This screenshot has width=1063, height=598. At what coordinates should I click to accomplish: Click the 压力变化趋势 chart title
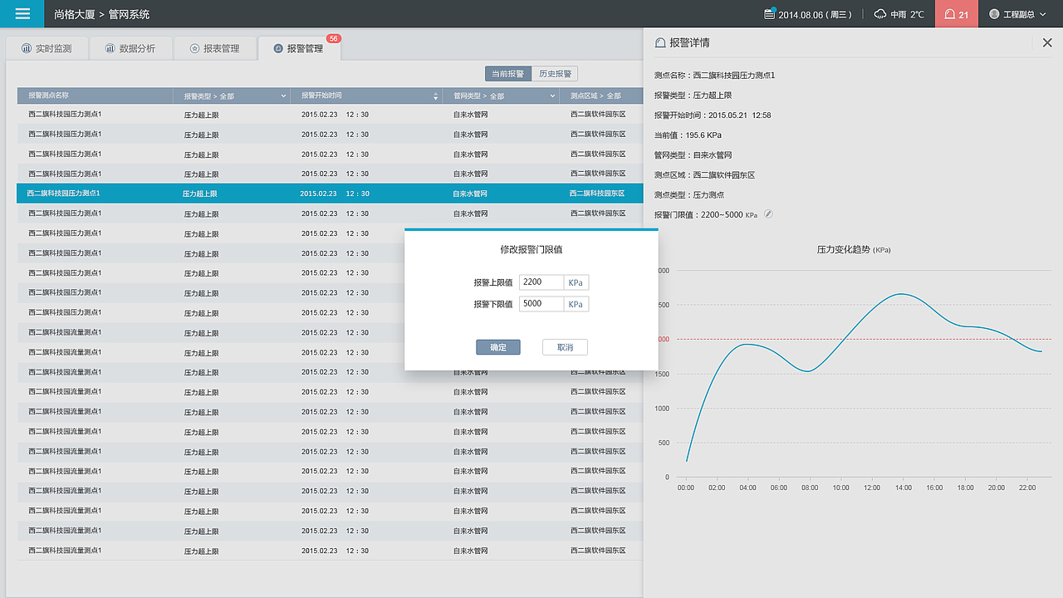[854, 249]
